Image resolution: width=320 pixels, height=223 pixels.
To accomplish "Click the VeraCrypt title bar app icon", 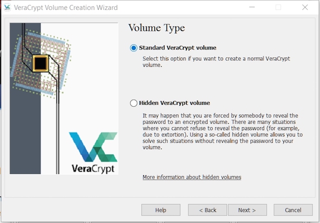I will (7, 7).
